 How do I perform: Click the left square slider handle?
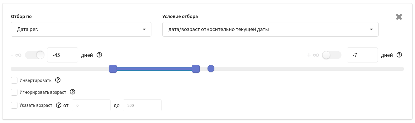pos(113,69)
